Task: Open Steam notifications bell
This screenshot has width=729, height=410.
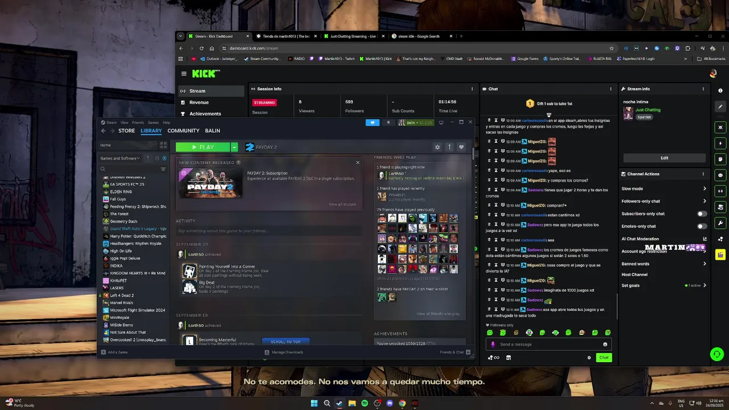Action: tap(388, 122)
